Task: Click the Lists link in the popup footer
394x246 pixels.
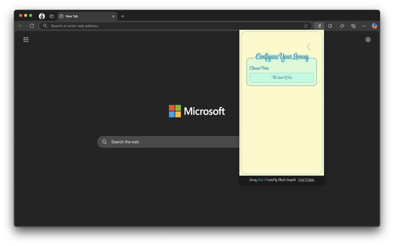Action: pos(260,180)
